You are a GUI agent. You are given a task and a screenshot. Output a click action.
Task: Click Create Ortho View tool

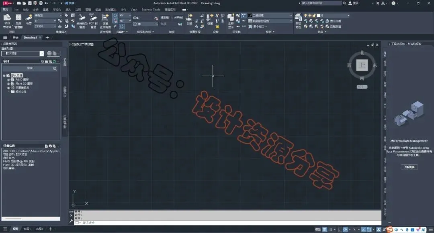click(x=105, y=21)
